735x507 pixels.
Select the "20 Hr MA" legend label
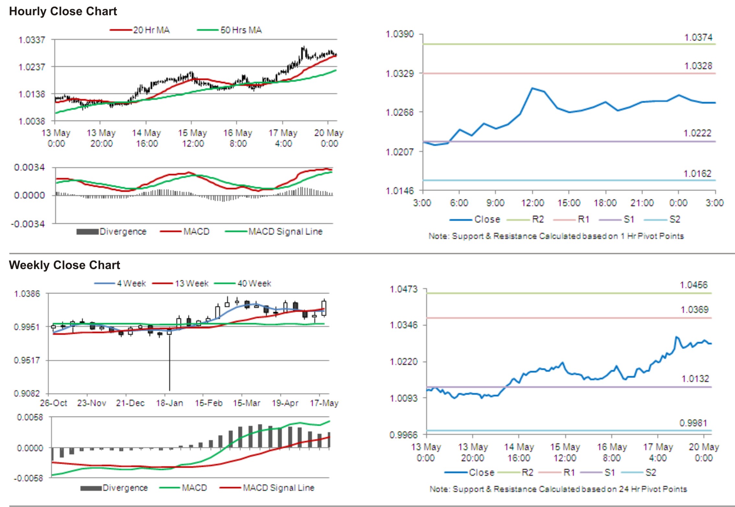[151, 30]
